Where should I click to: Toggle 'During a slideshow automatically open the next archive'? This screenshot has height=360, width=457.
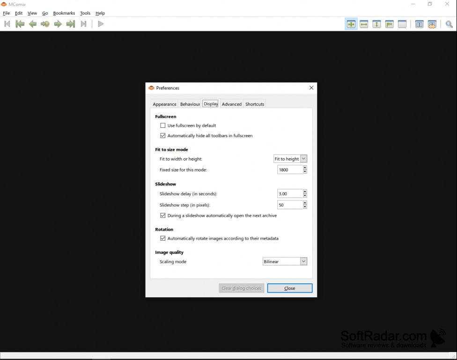coord(162,215)
